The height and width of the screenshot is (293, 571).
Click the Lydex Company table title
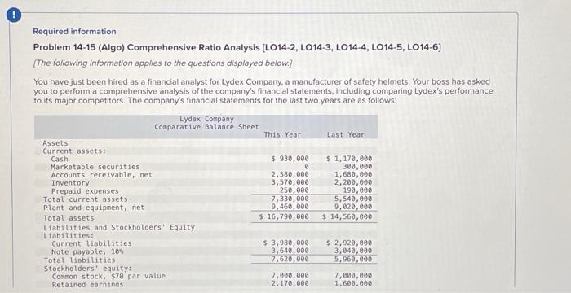206,119
